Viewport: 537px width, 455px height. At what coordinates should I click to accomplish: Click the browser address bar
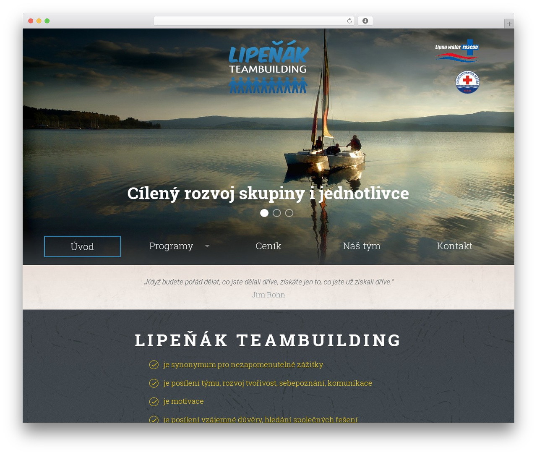coord(254,21)
